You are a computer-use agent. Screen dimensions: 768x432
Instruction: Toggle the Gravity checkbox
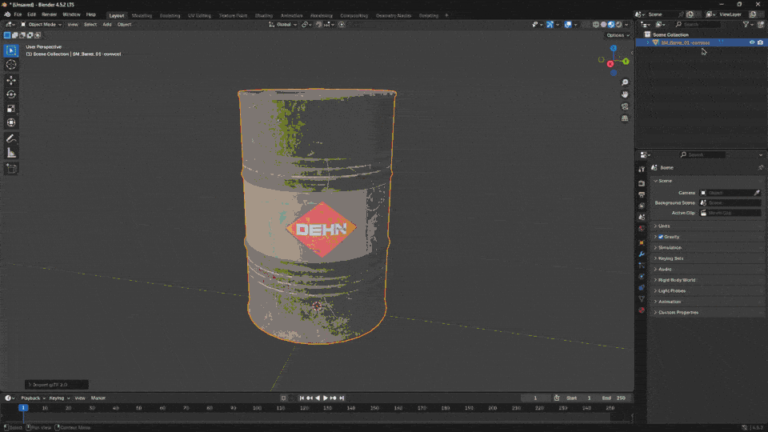pyautogui.click(x=661, y=237)
